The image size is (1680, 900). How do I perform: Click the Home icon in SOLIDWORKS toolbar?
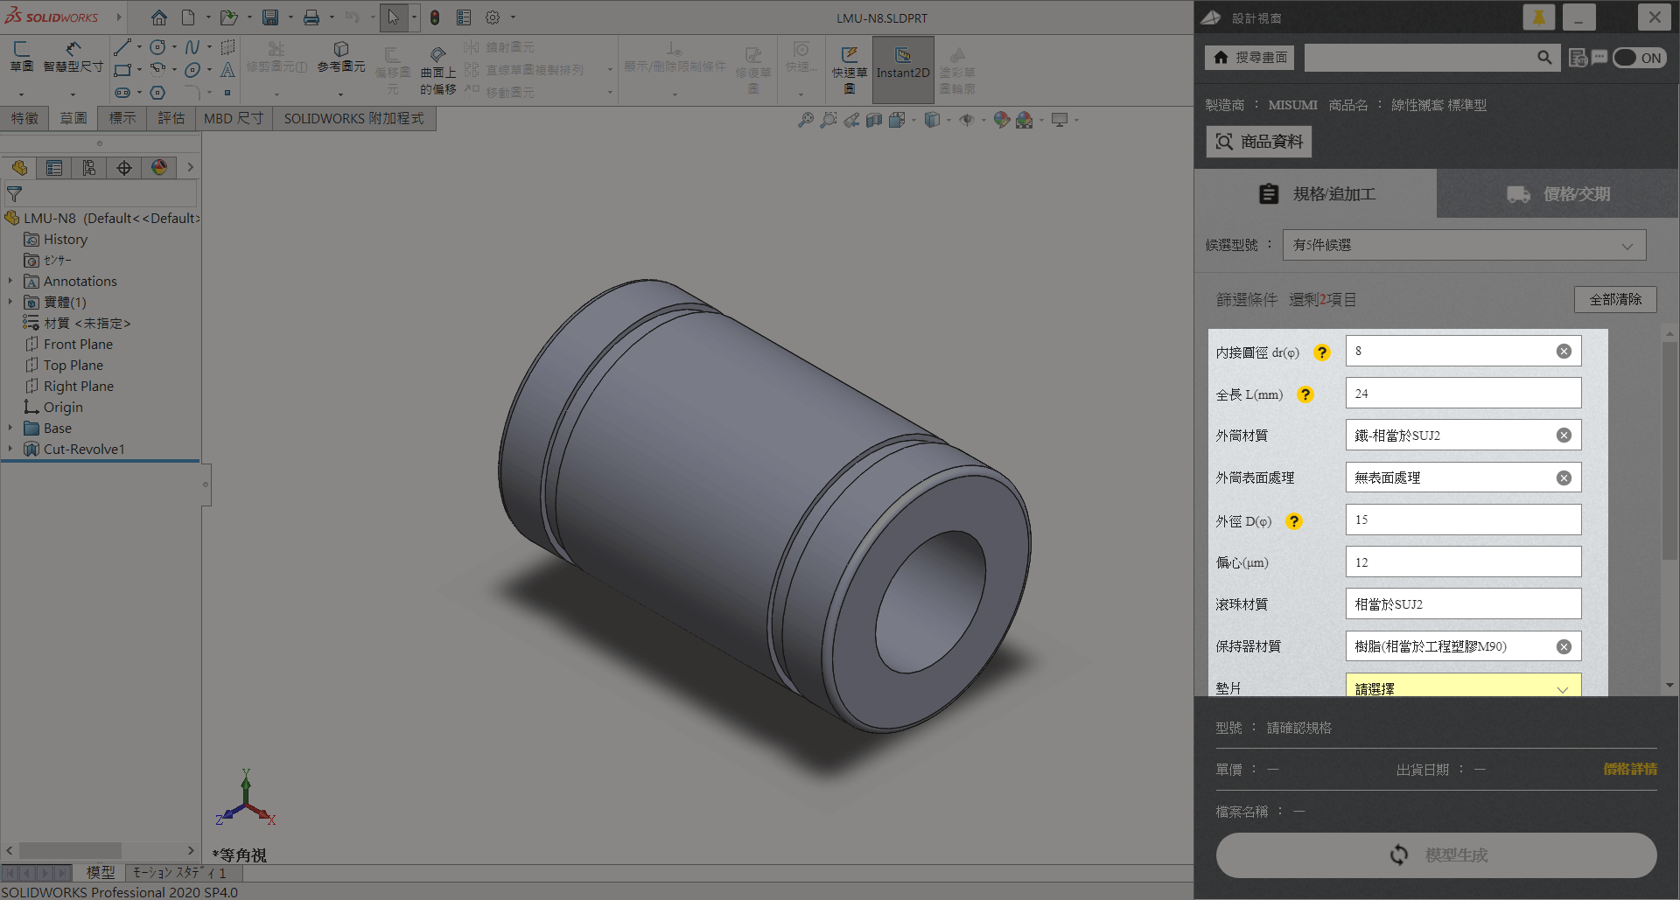[x=158, y=17]
